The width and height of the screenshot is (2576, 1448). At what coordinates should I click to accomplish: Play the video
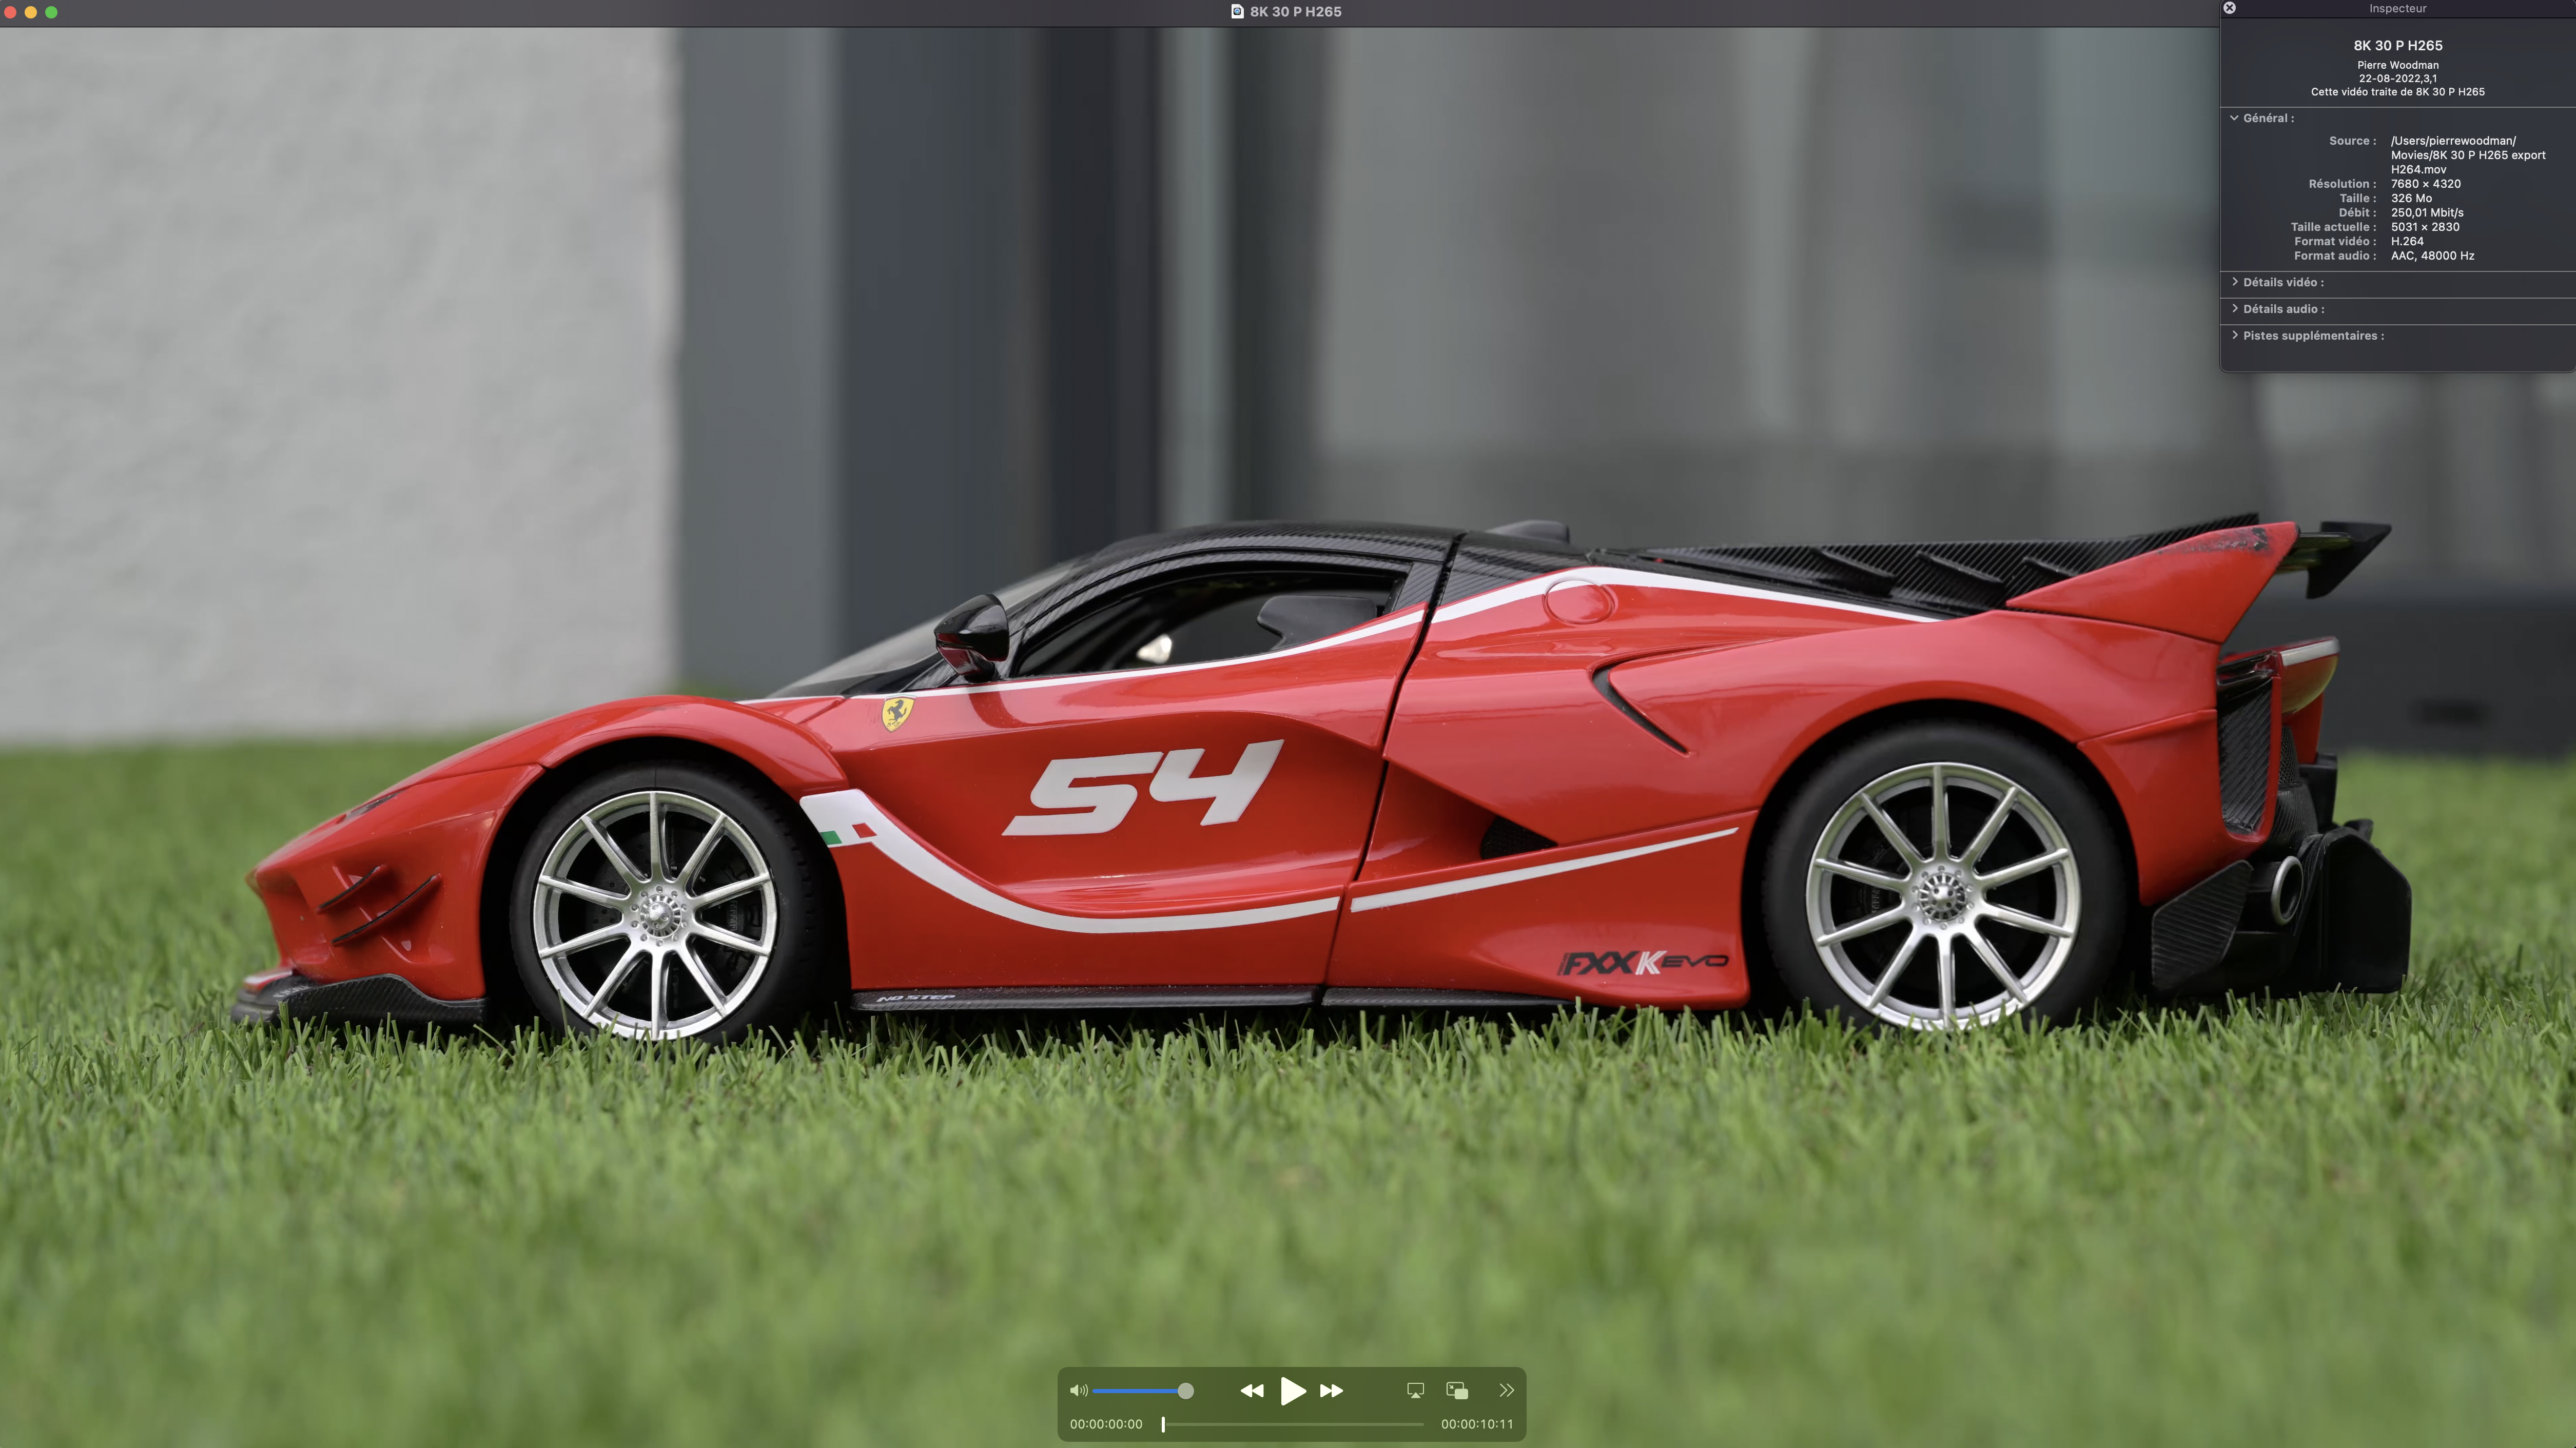tap(1292, 1390)
